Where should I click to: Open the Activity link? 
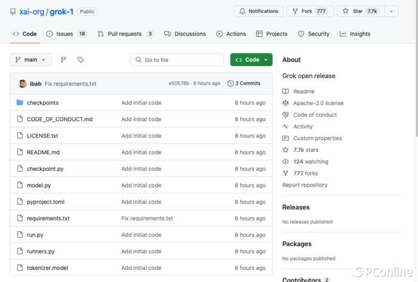click(297, 127)
